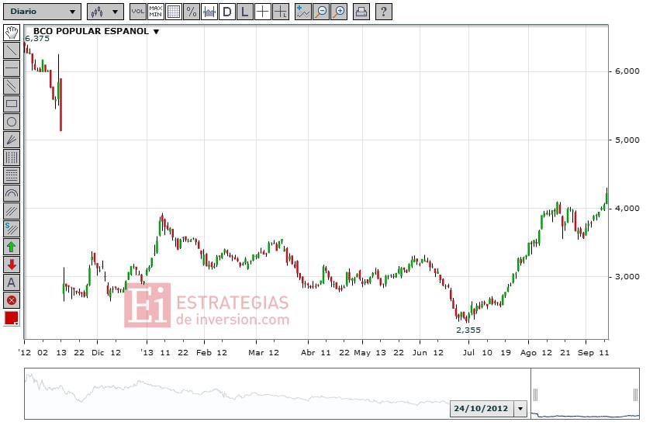The width and height of the screenshot is (660, 429).
Task: Print the chart
Action: click(361, 12)
